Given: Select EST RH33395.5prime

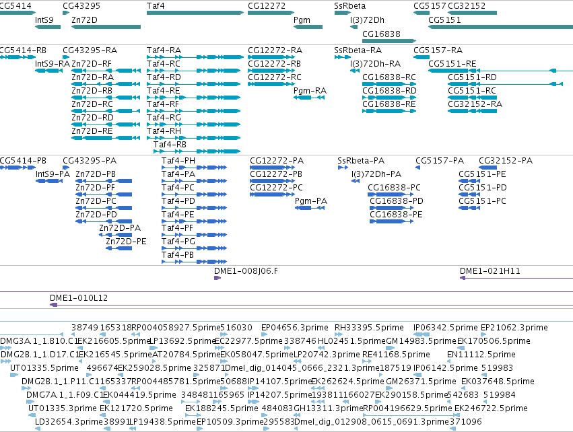Looking at the screenshot, I should [x=339, y=334].
